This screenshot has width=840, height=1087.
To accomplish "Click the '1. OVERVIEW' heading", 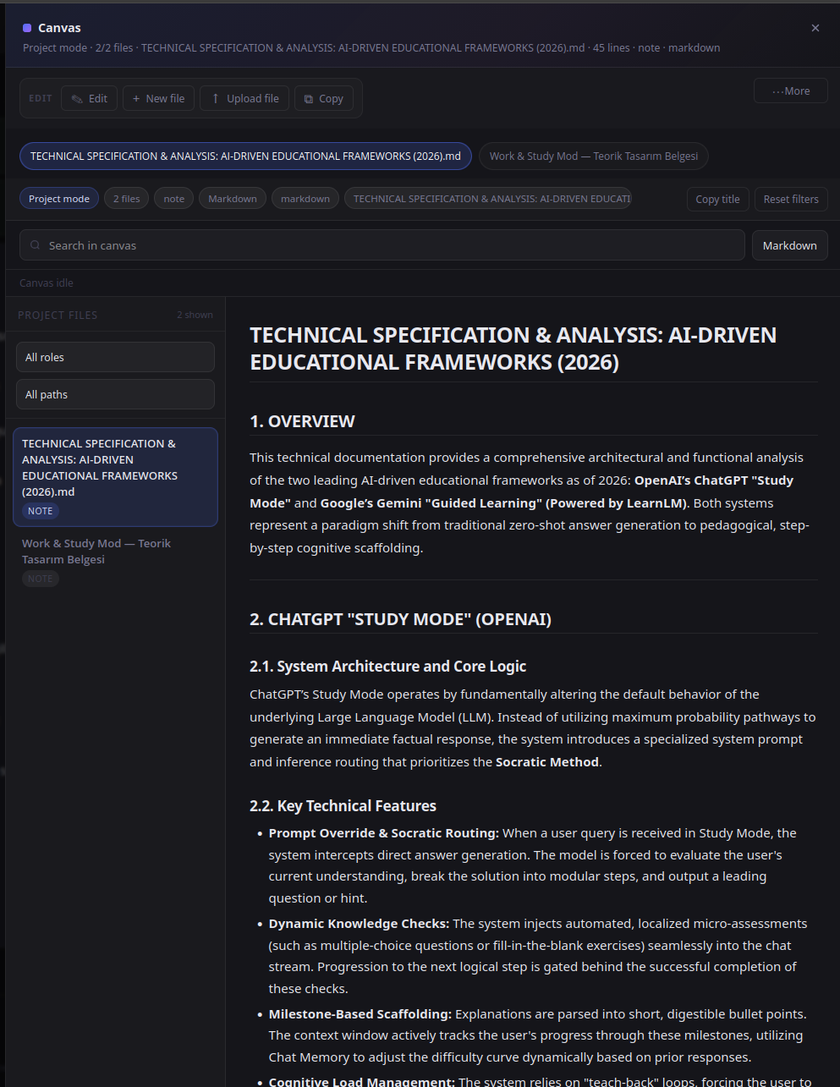I will pyautogui.click(x=302, y=421).
